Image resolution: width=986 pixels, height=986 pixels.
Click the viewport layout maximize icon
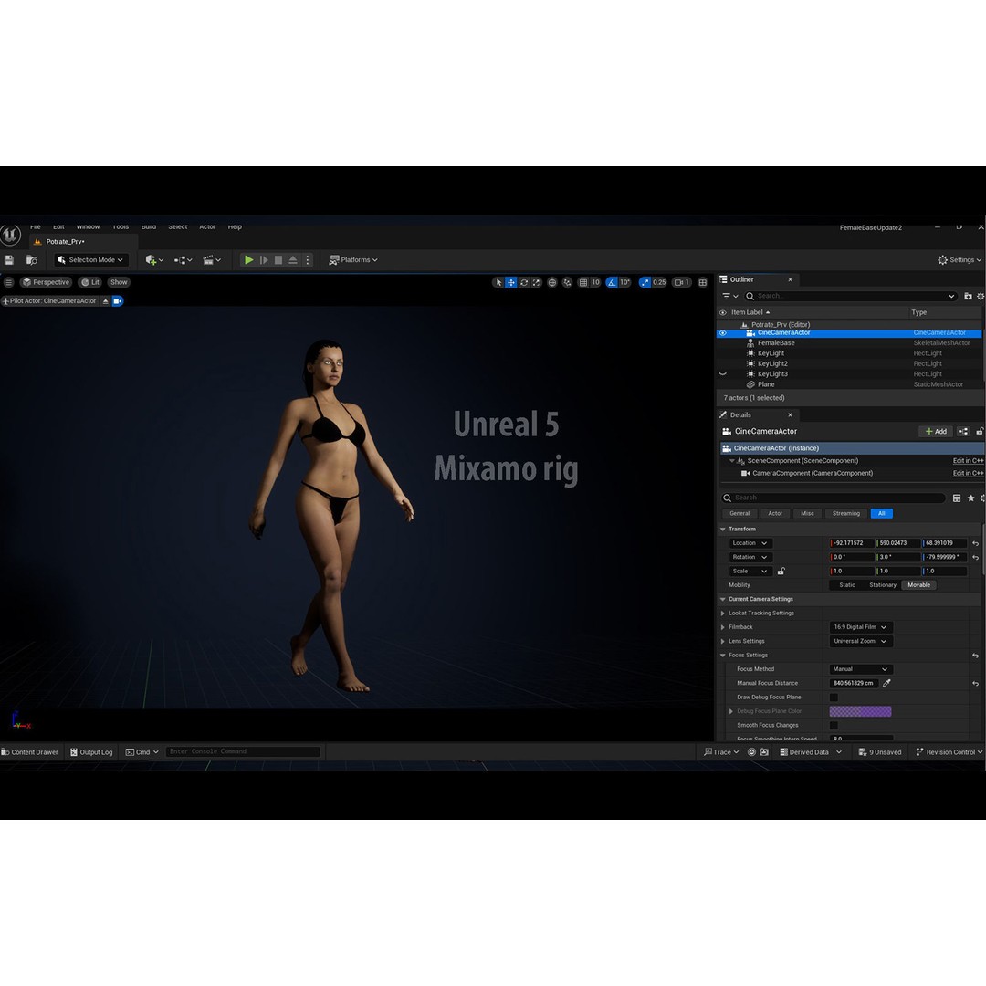coord(703,282)
